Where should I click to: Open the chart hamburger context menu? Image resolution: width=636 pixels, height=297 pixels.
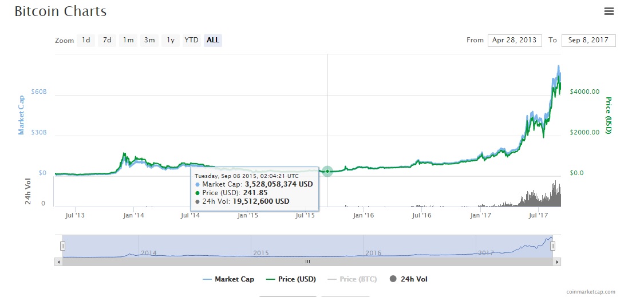[609, 11]
